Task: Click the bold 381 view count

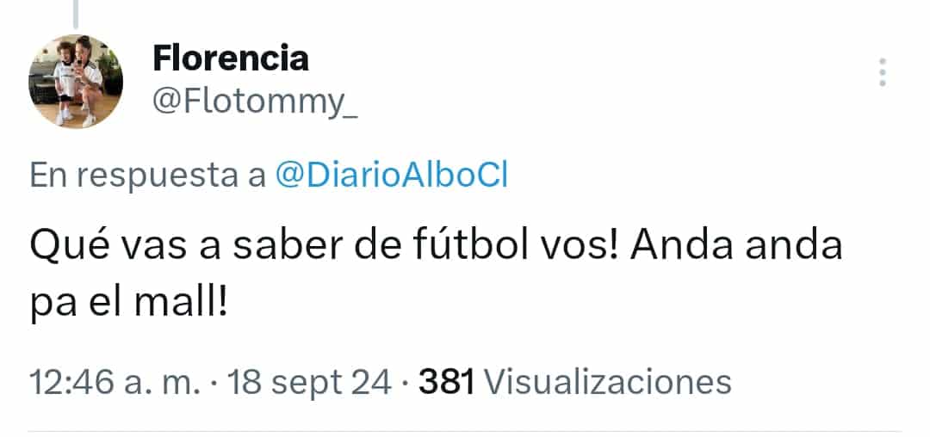Action: coord(446,382)
